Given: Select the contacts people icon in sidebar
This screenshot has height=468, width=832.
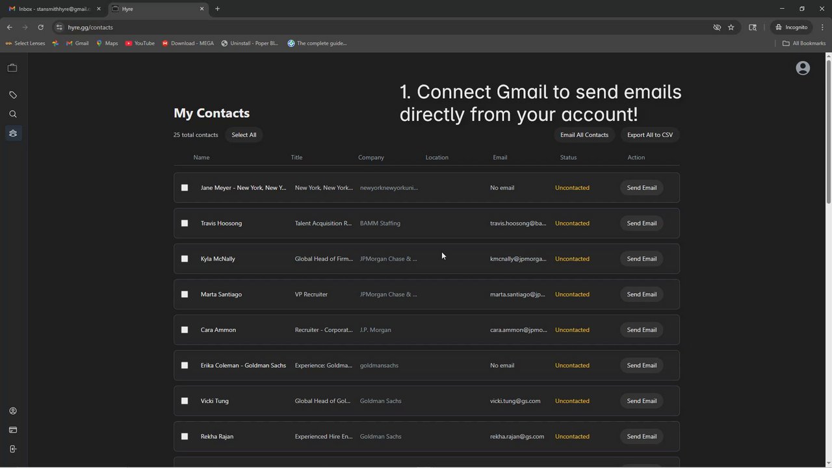Looking at the screenshot, I should (x=12, y=133).
